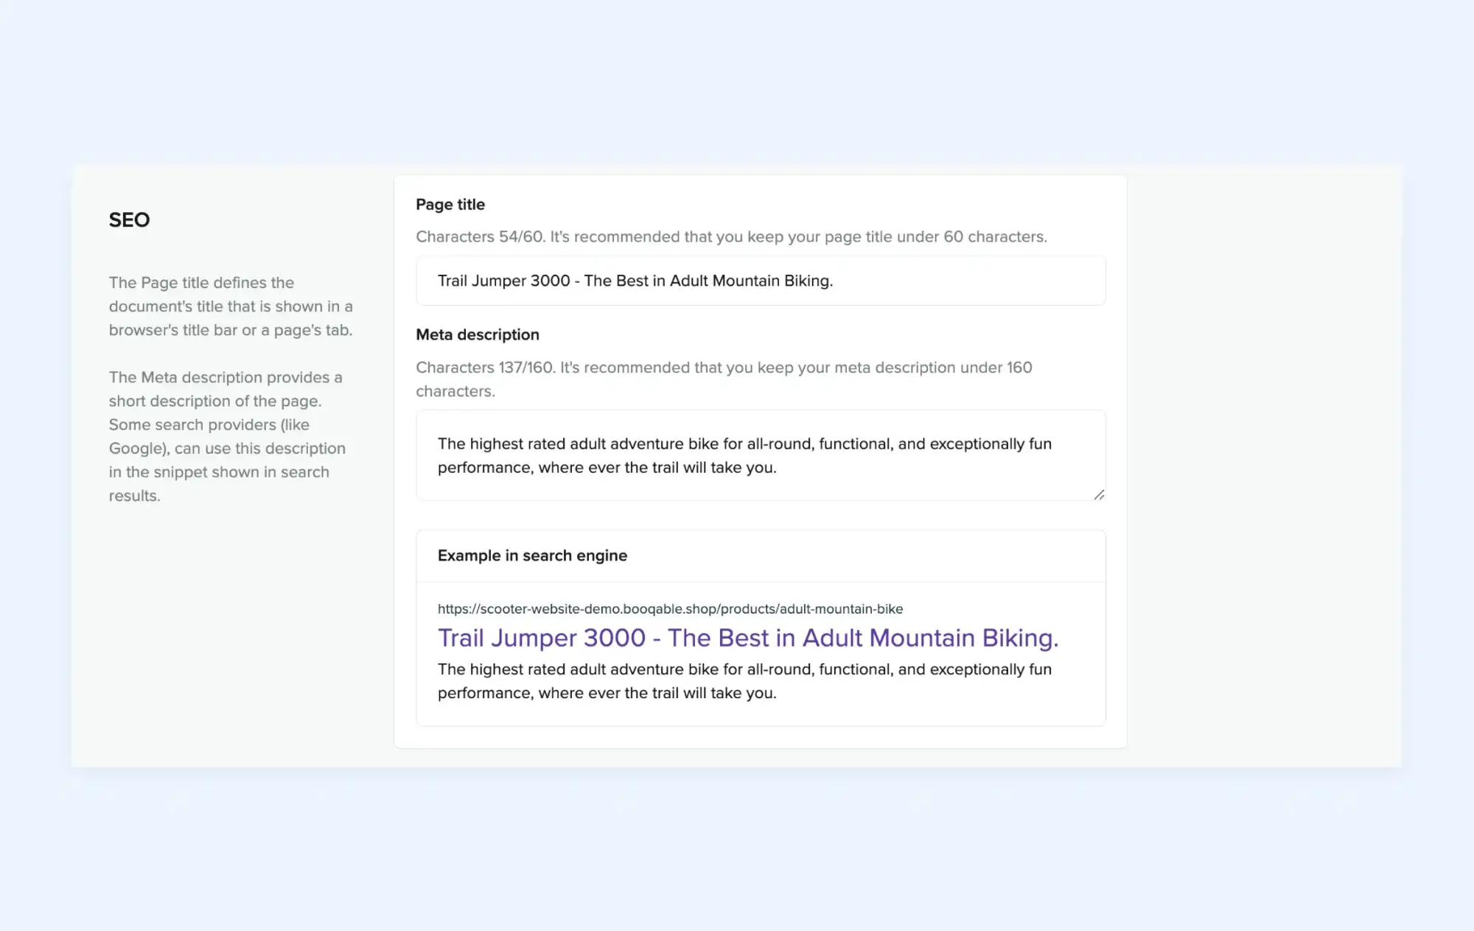Click the Page title explanation paragraph

pyautogui.click(x=231, y=306)
